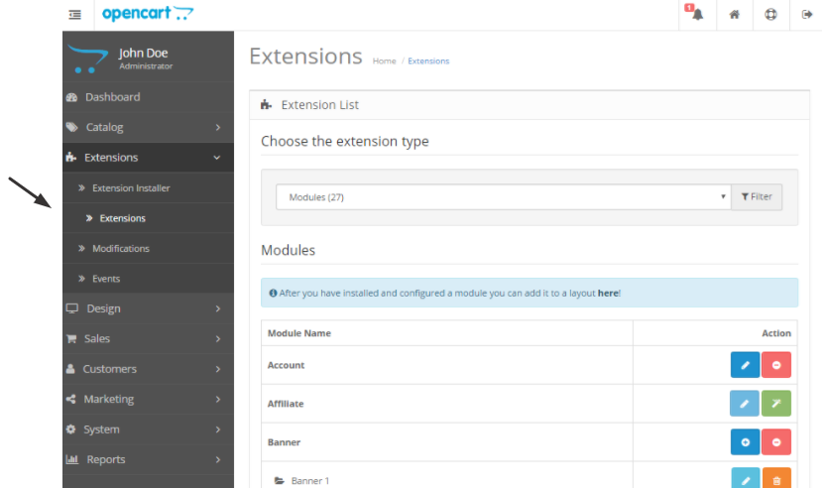Edit the Banner 1 module
This screenshot has width=823, height=488.
click(745, 480)
